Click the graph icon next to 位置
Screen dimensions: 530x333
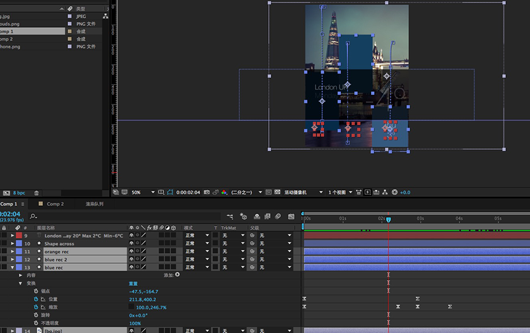(44, 299)
